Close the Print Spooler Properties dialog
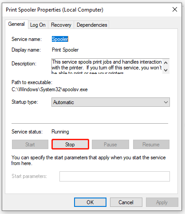This screenshot has width=185, height=214. [x=175, y=9]
